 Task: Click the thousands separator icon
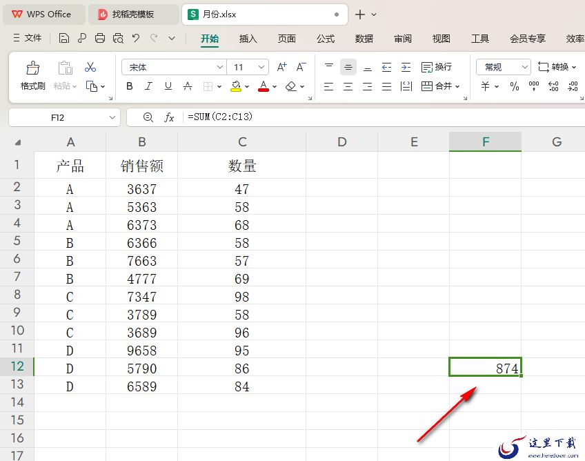point(534,86)
